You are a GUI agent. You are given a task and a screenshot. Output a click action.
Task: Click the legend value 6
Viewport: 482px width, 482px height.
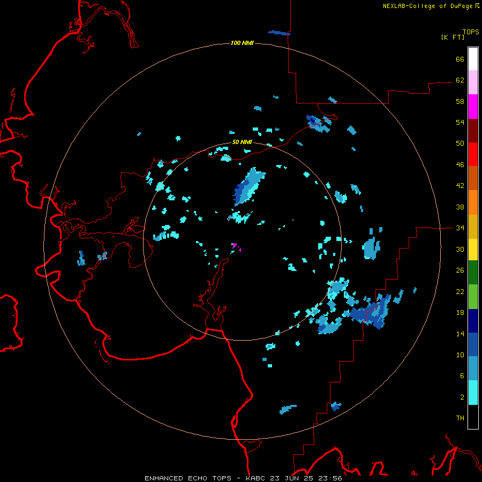(x=462, y=376)
